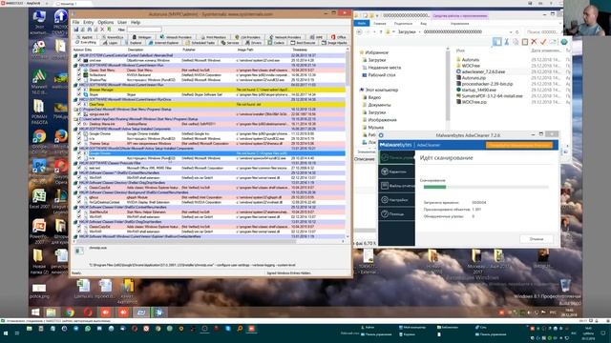Toggle checkbox for Browser Manager entry
This screenshot has height=343, width=611.
tap(79, 90)
